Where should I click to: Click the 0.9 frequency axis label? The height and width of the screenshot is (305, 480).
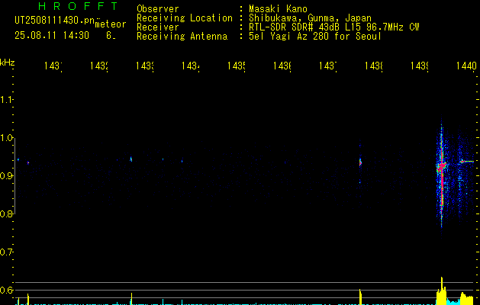click(x=6, y=175)
